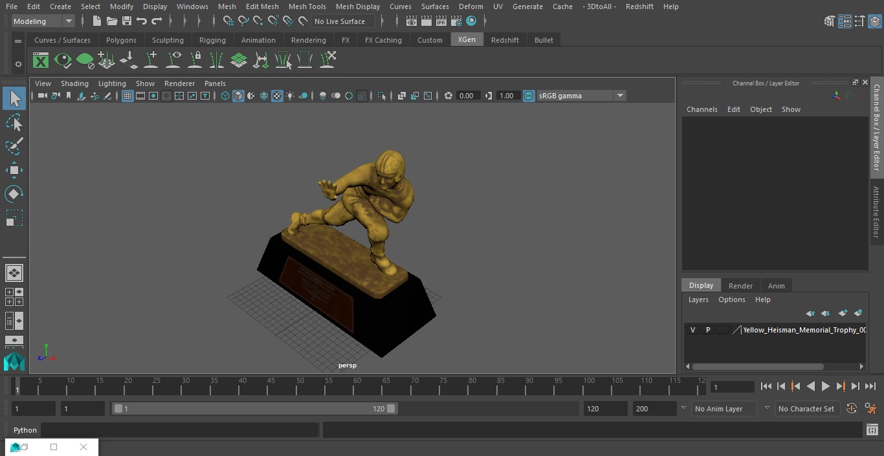
Task: Select the Move tool in the toolbox
Action: point(14,170)
